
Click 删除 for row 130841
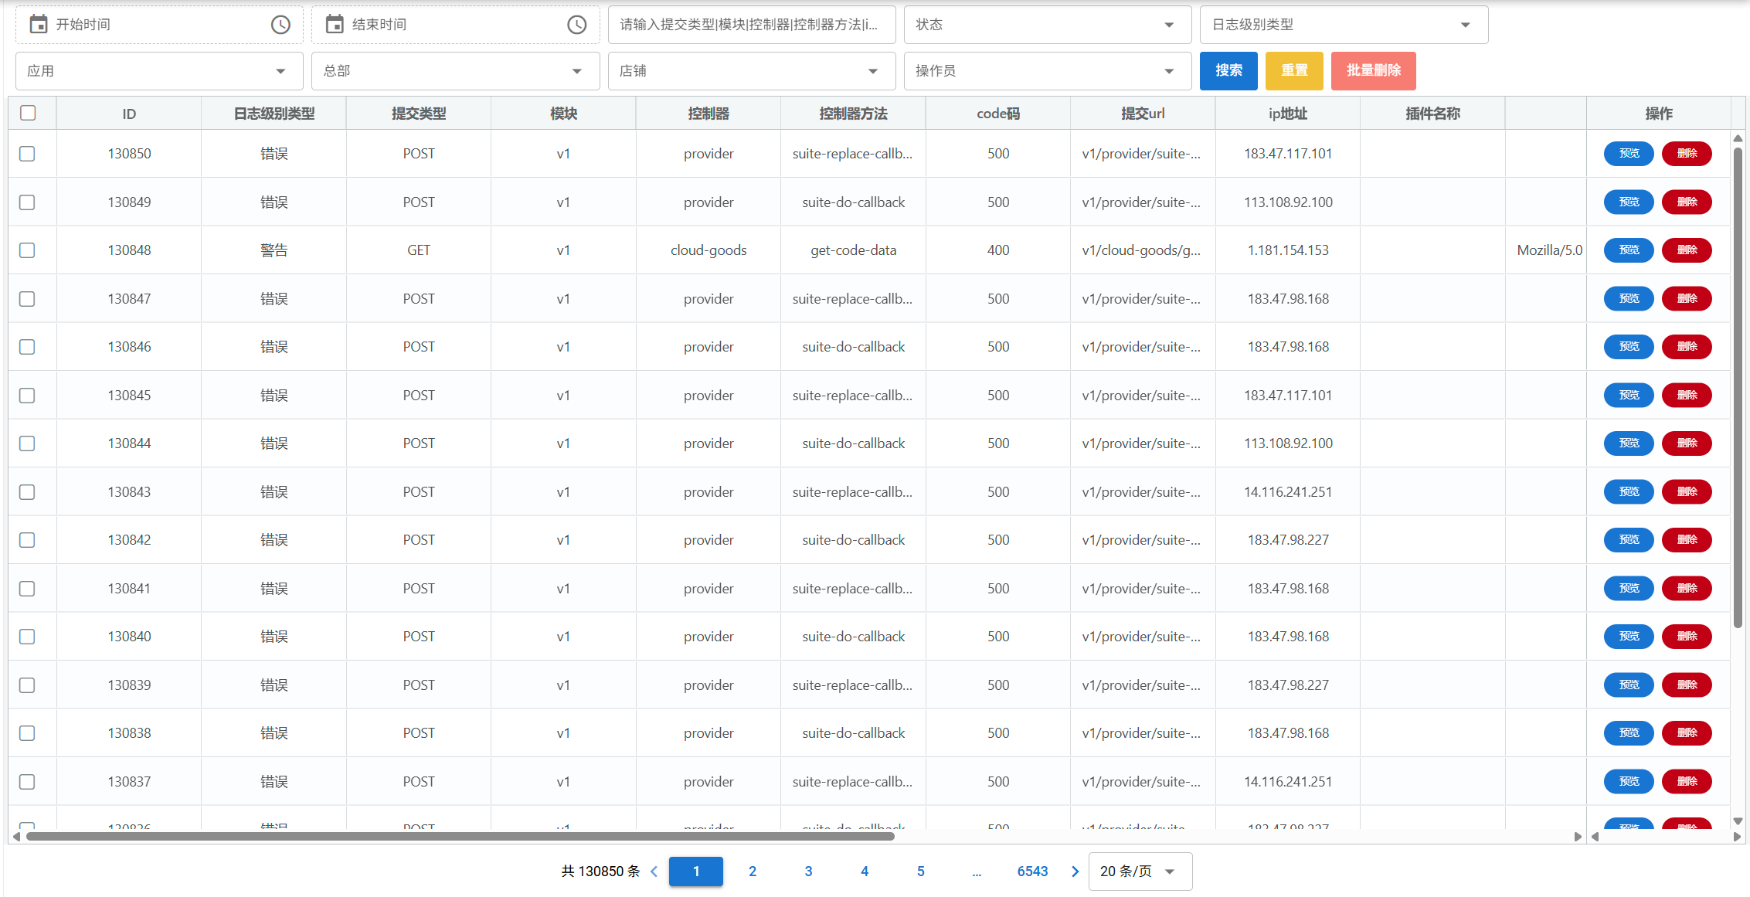click(1687, 589)
